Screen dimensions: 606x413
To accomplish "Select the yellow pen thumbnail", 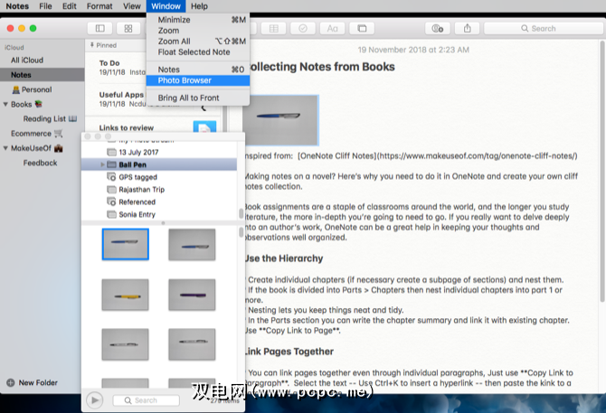I will (x=125, y=295).
